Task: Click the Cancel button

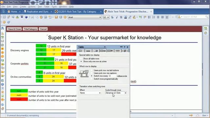Action: [x=43, y=29]
